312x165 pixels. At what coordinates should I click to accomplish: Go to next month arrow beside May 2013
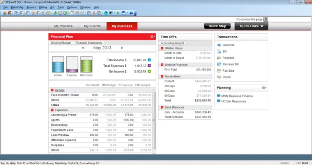122,48
